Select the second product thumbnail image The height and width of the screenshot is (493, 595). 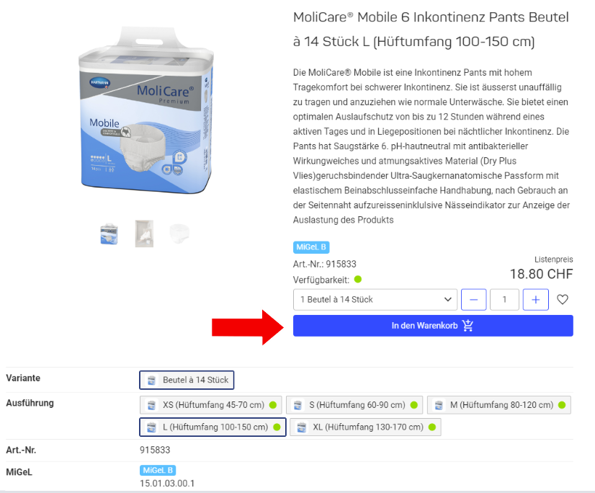click(x=144, y=234)
